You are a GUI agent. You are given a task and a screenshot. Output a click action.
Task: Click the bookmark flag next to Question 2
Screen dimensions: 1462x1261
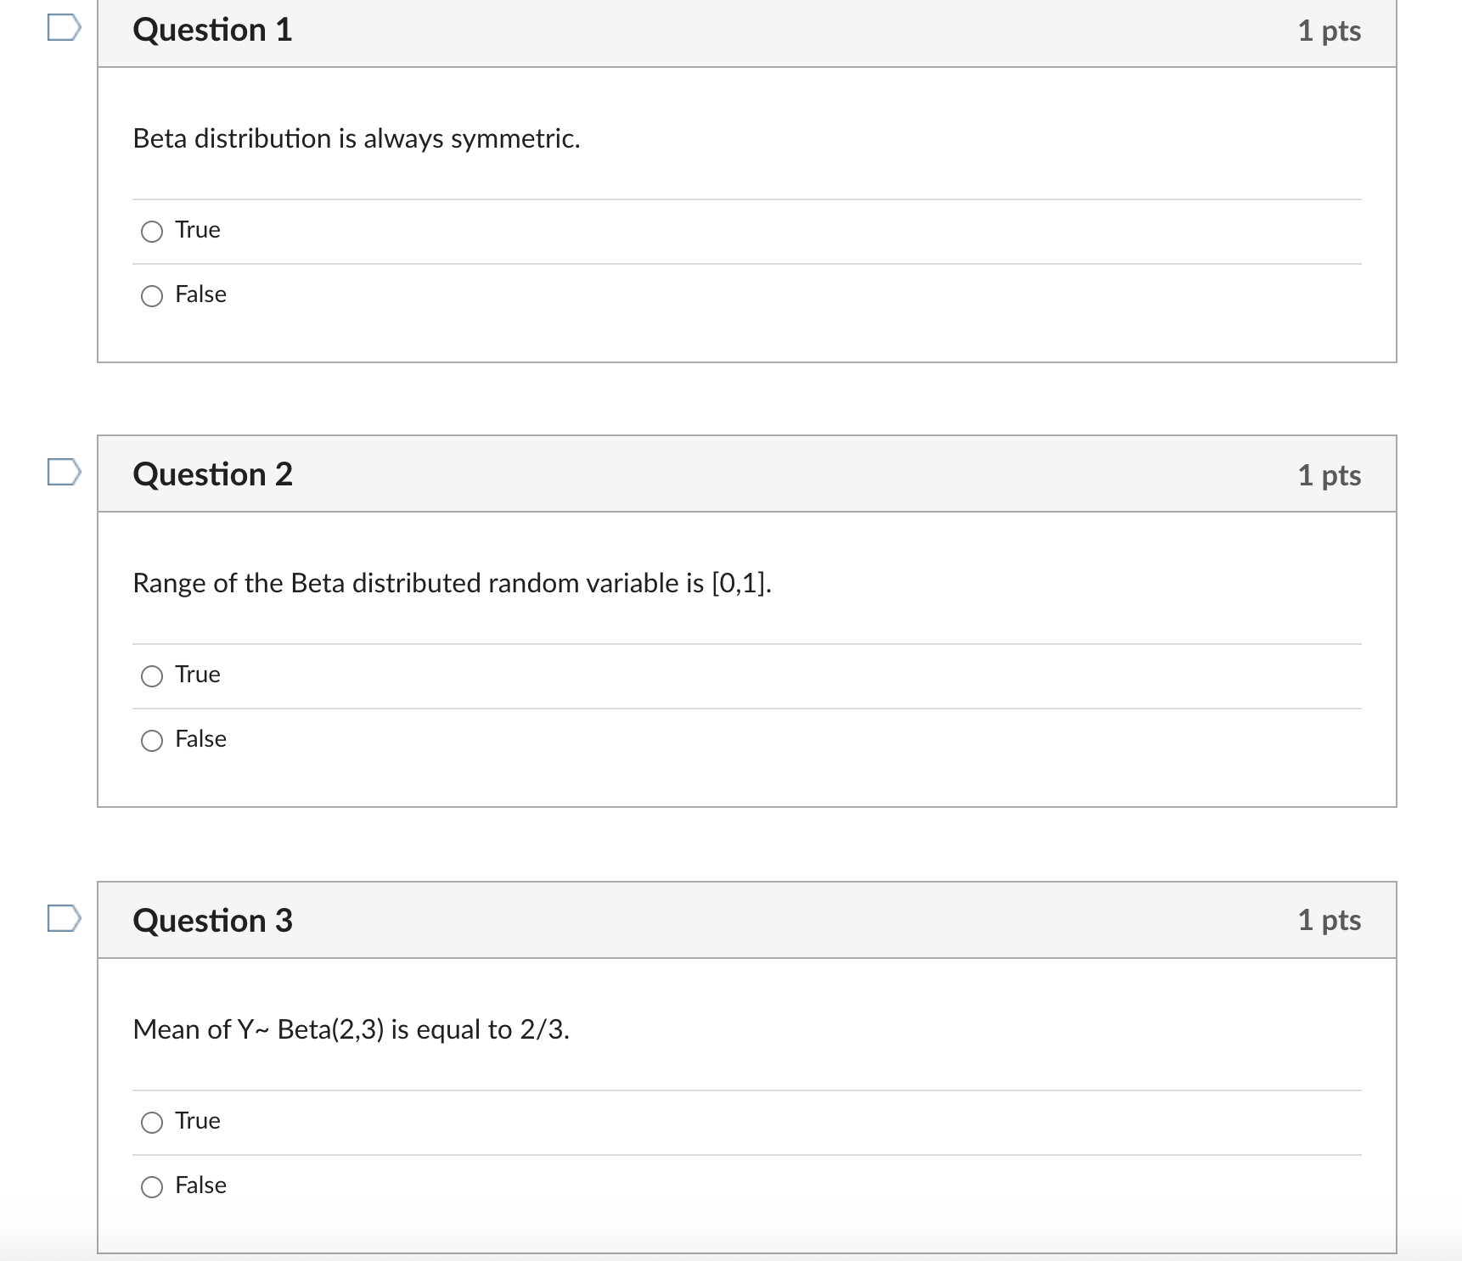pyautogui.click(x=64, y=473)
